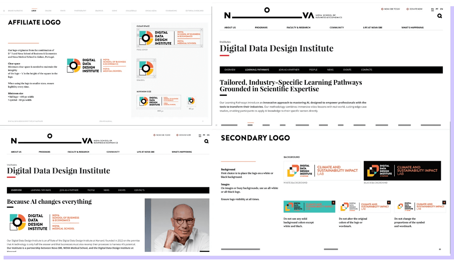Open About Us menu on the Learning Pathways page

[x=230, y=28]
